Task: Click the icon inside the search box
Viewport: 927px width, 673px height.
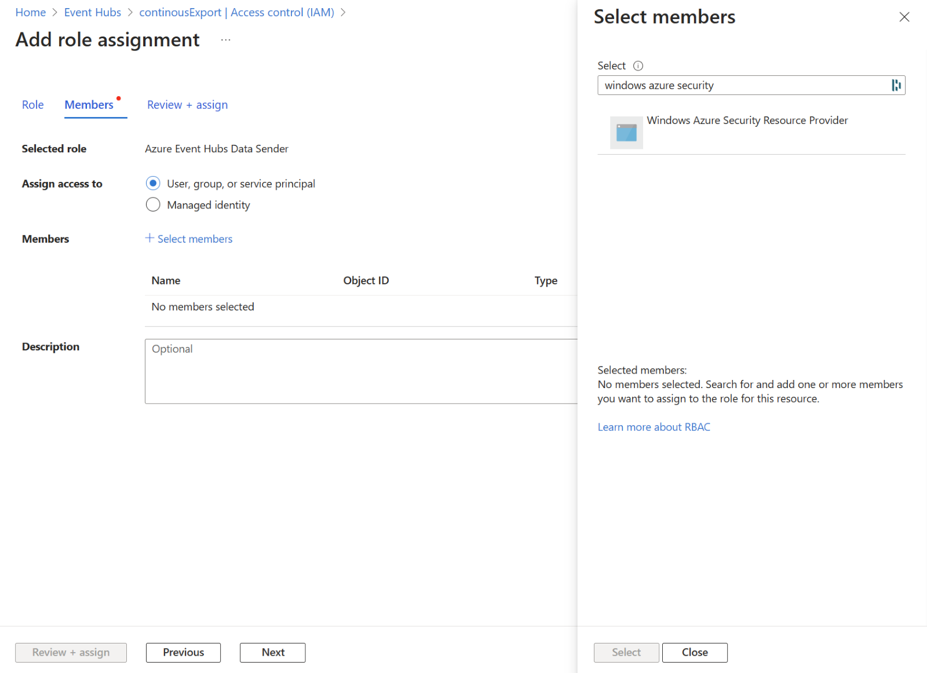Action: tap(896, 86)
